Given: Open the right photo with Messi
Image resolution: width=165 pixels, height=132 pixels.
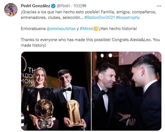Looking at the screenshot, I should point(126,91).
